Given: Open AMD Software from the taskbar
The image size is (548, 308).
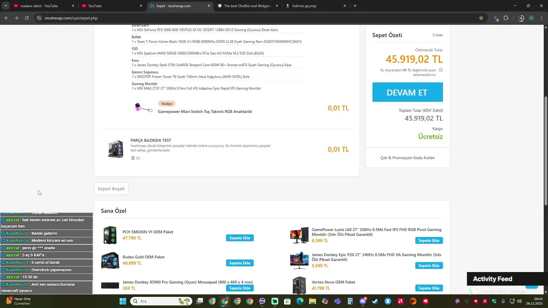Looking at the screenshot, I should pyautogui.click(x=400, y=301).
